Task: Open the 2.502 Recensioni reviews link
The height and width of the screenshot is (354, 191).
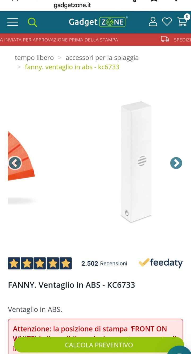Action: point(104,264)
